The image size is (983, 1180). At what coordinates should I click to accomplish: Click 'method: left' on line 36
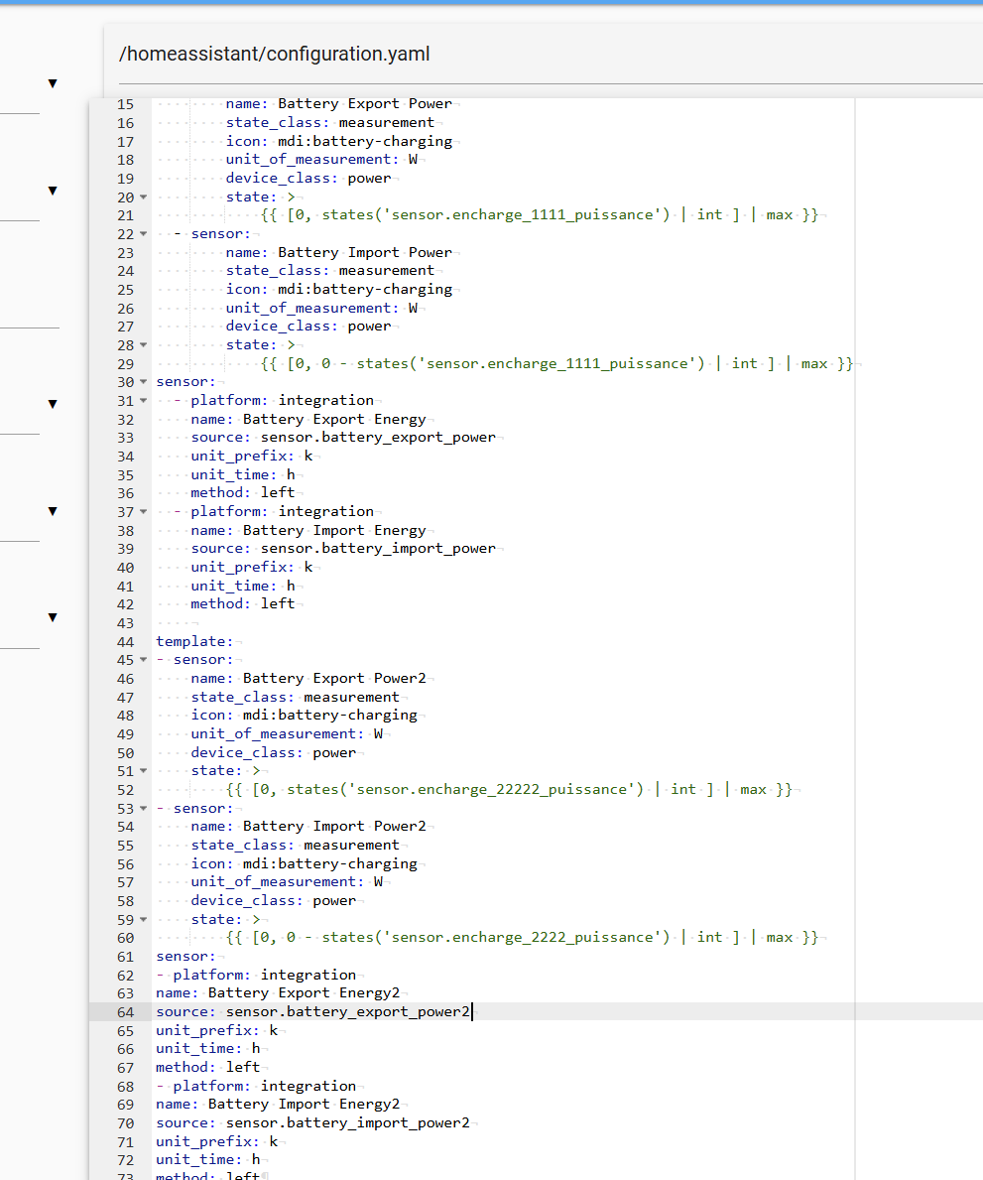pyautogui.click(x=243, y=493)
